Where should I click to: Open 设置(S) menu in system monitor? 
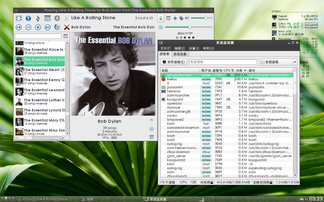[x=194, y=48]
